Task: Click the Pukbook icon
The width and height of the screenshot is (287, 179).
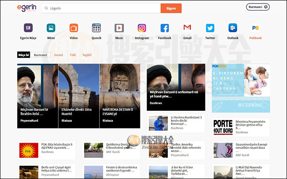Action: 256,28
